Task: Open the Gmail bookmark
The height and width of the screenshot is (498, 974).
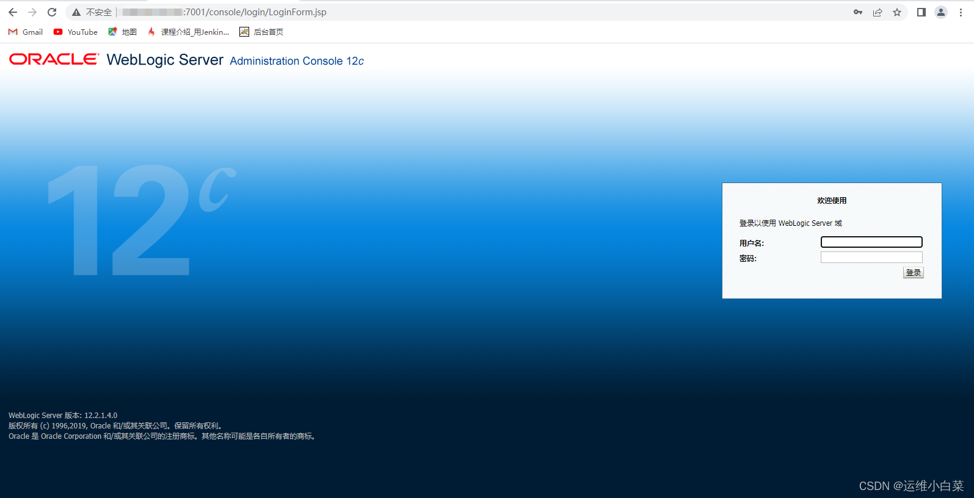Action: 26,32
